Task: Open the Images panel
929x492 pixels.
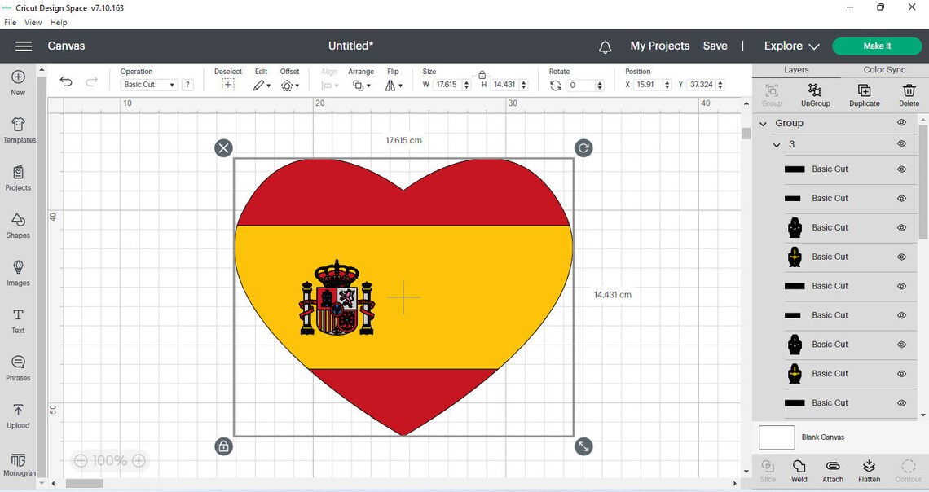Action: click(x=18, y=271)
